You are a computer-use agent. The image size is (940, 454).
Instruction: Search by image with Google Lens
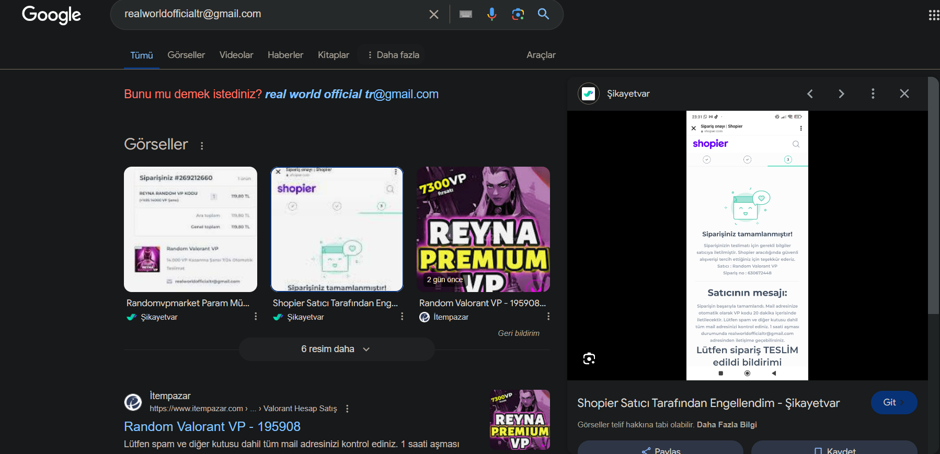coord(518,14)
